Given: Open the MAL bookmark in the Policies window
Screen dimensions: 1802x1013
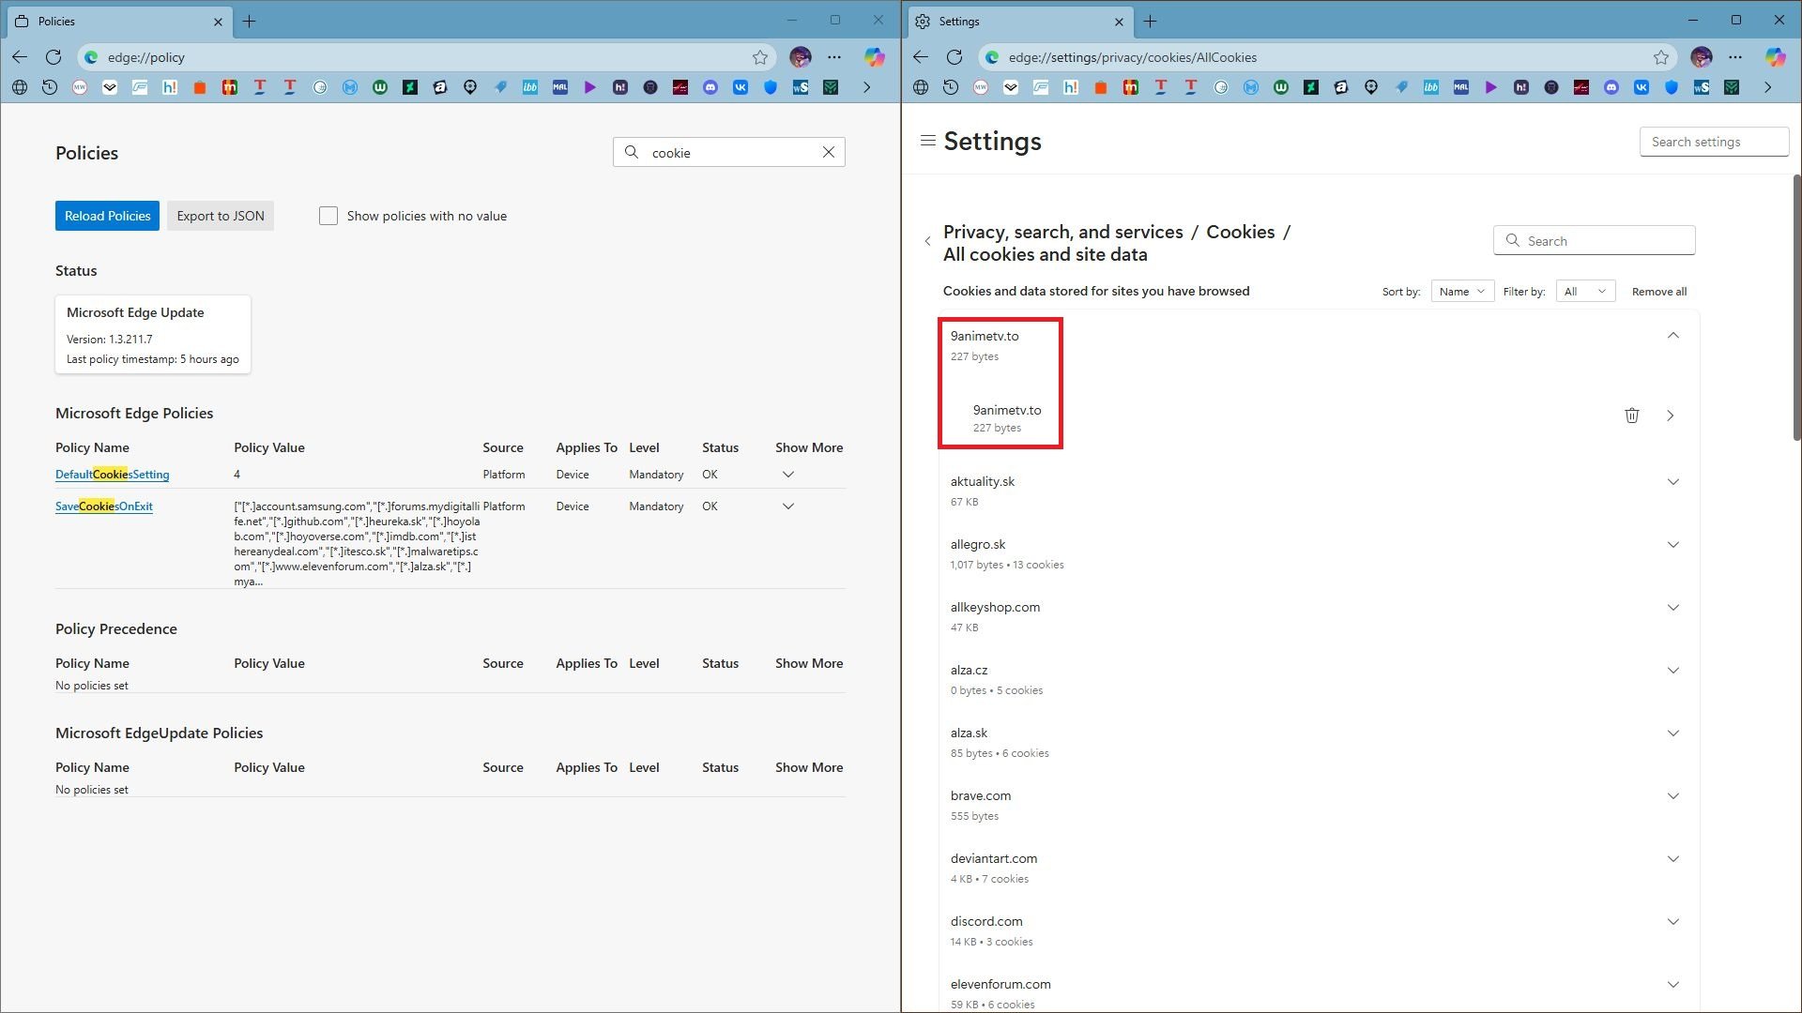Looking at the screenshot, I should [560, 87].
